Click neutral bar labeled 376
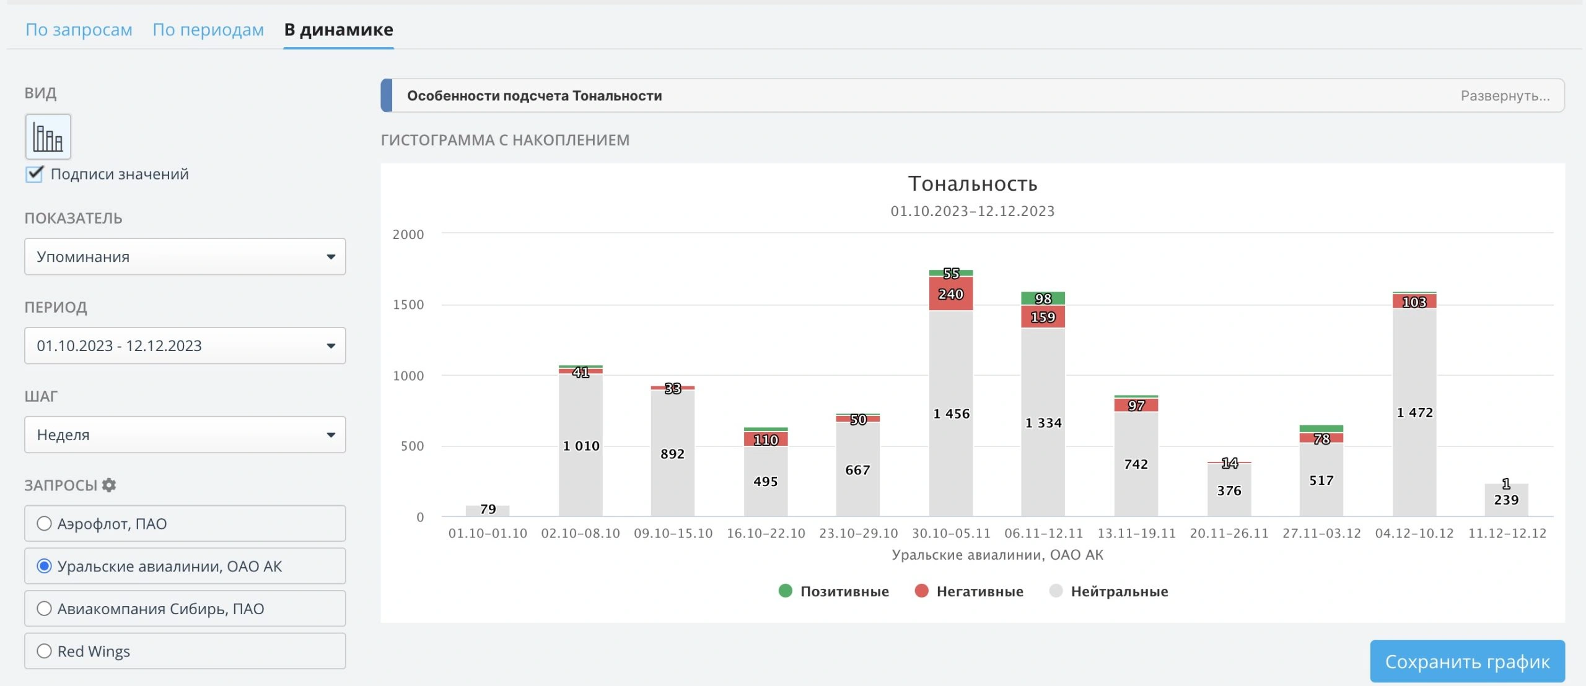The width and height of the screenshot is (1586, 686). tap(1229, 490)
